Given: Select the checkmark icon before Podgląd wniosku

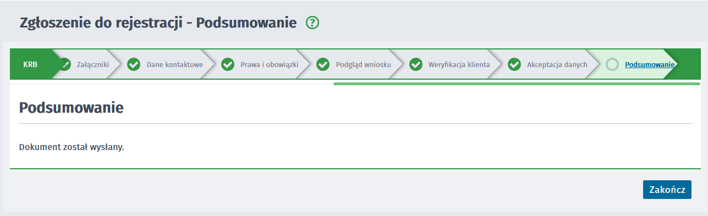Looking at the screenshot, I should pyautogui.click(x=323, y=64).
